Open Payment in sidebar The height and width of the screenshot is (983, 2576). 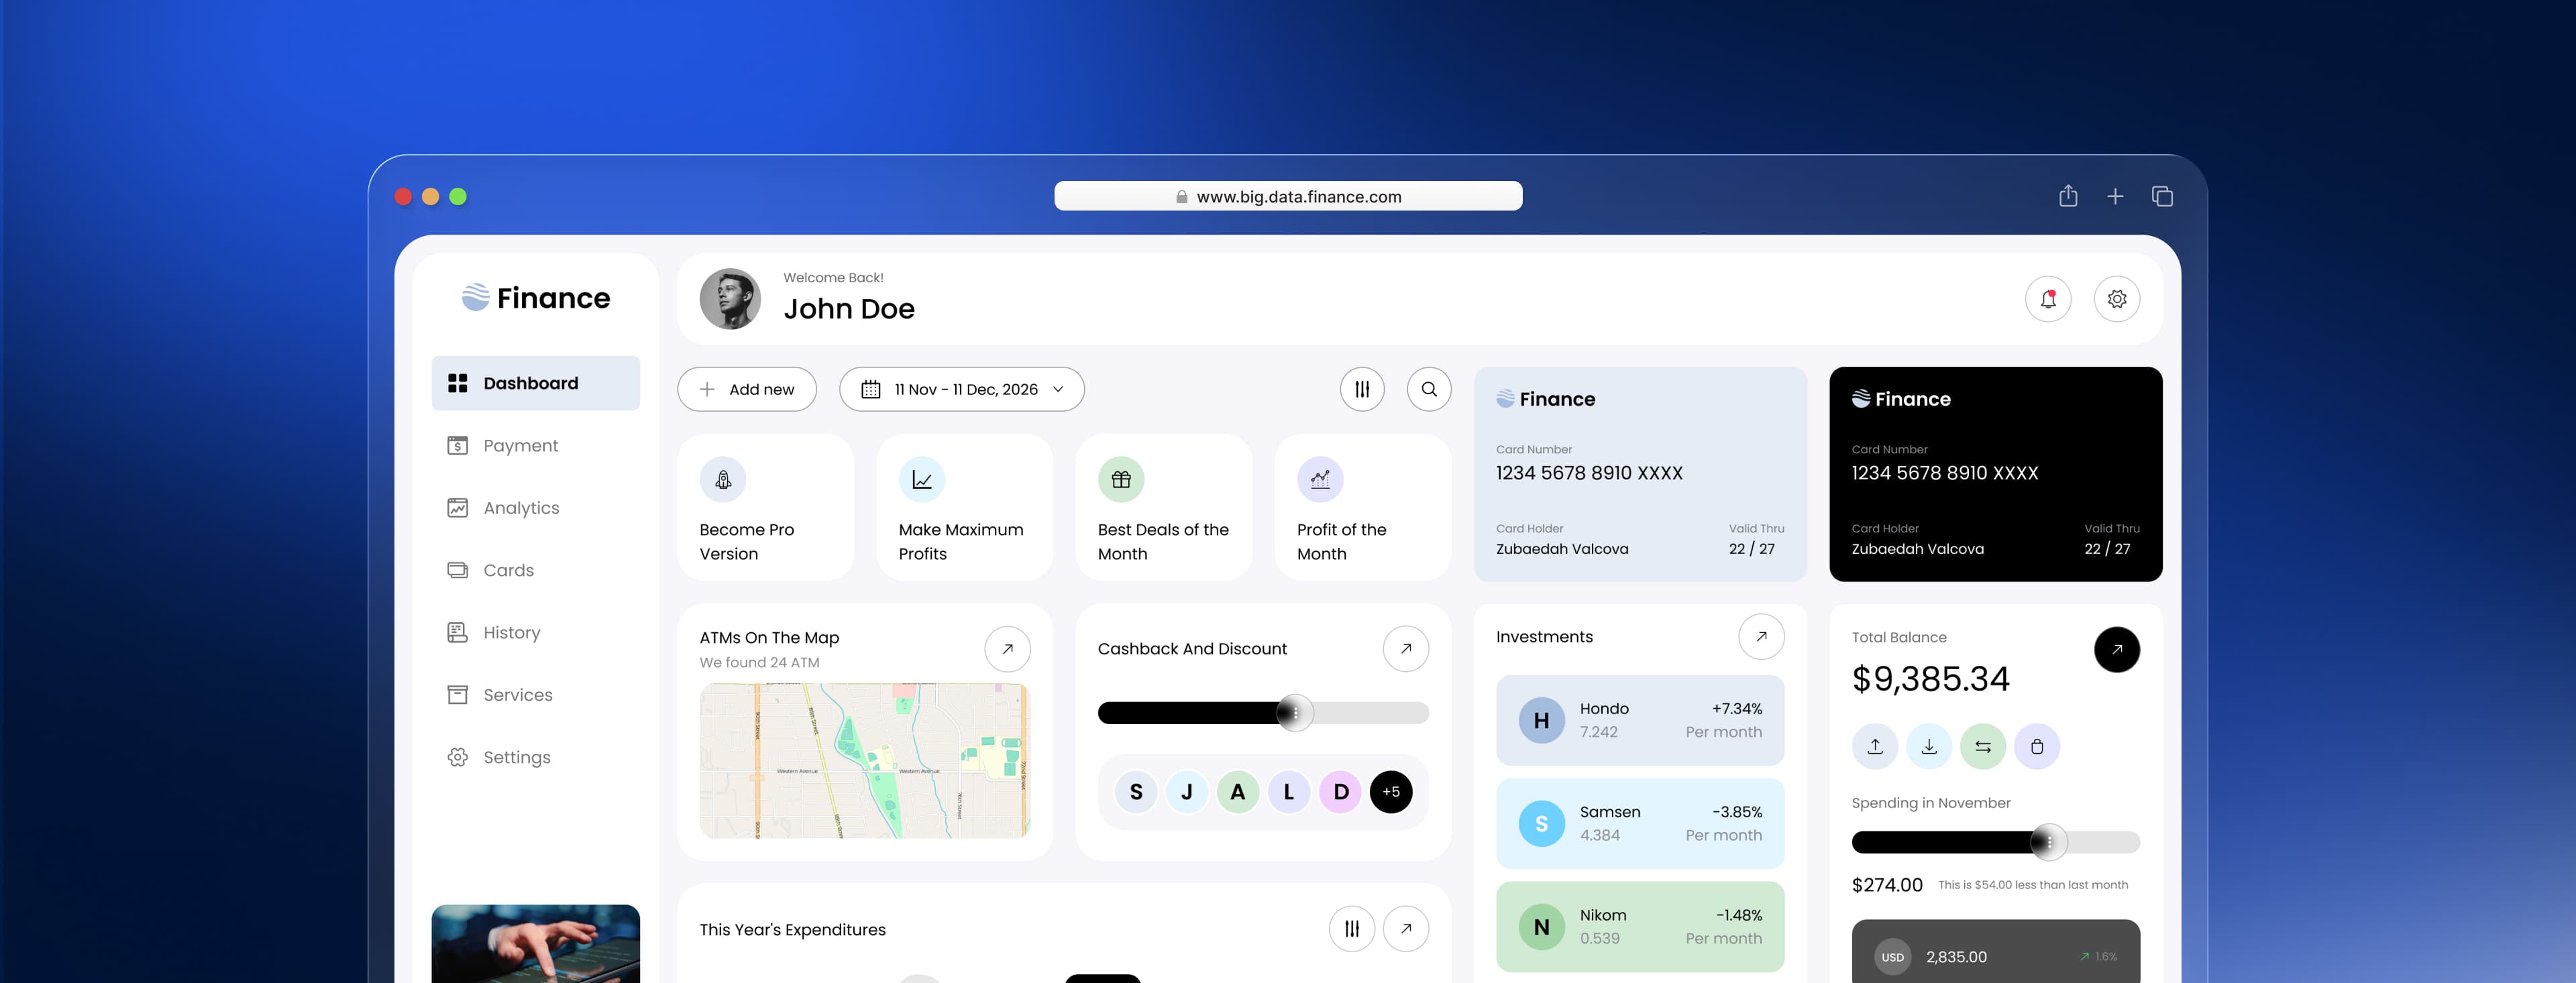(x=536, y=446)
